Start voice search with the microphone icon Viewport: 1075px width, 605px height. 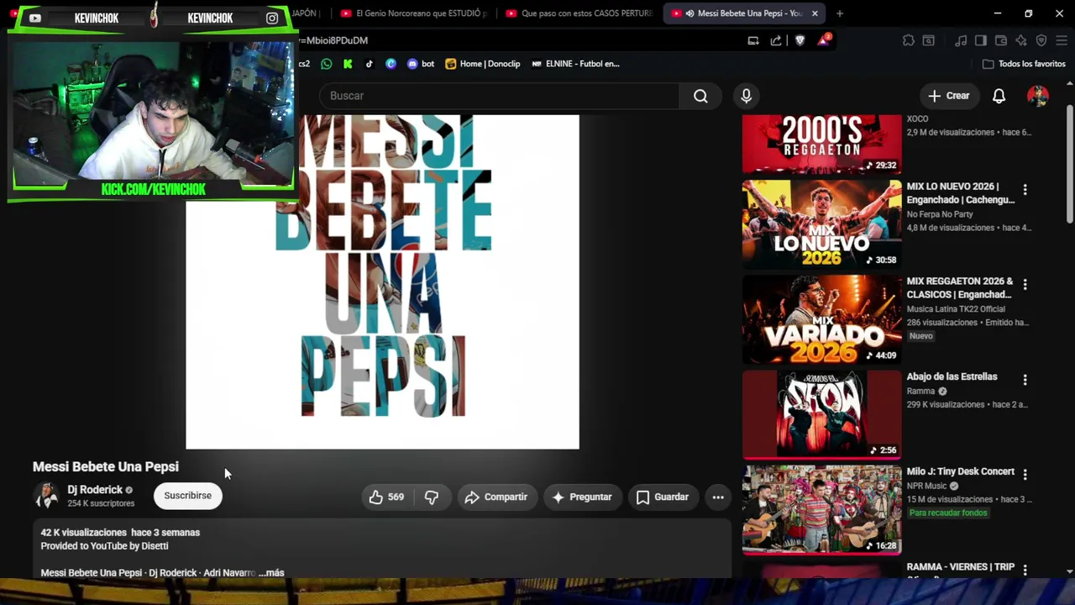[746, 96]
